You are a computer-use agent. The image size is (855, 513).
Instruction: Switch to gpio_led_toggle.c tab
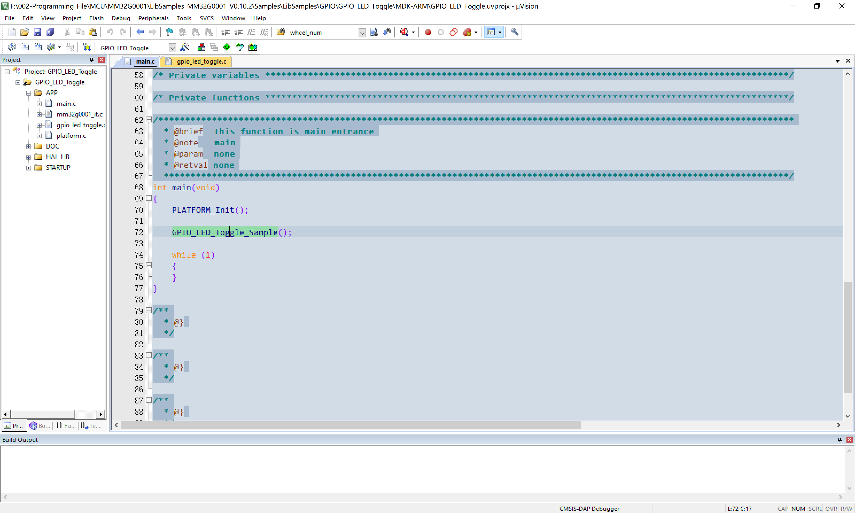[x=201, y=61]
